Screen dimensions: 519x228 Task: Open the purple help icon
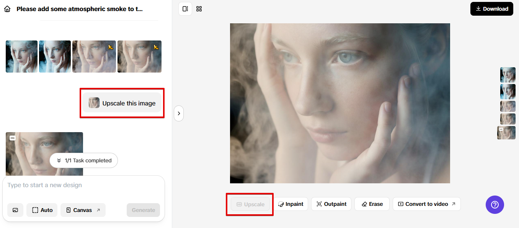tap(495, 205)
